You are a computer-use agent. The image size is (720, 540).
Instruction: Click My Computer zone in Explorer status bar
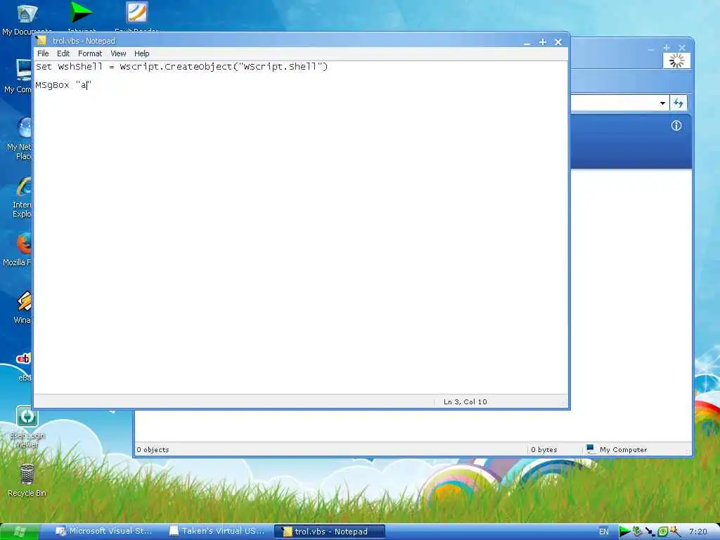(617, 449)
